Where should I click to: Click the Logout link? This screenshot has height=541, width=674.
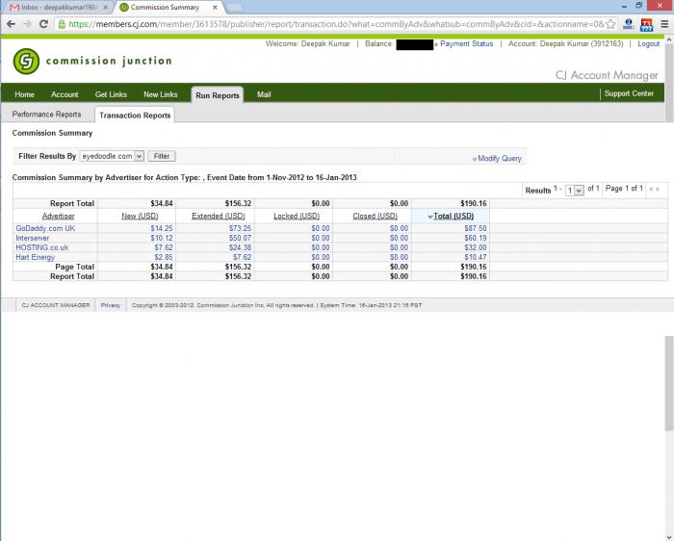click(648, 44)
